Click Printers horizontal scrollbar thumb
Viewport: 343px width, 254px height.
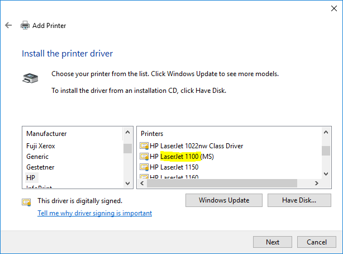222,183
